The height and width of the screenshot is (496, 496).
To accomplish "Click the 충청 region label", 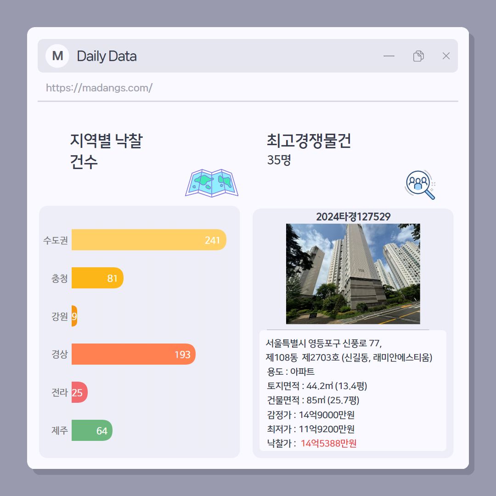I will pyautogui.click(x=59, y=278).
